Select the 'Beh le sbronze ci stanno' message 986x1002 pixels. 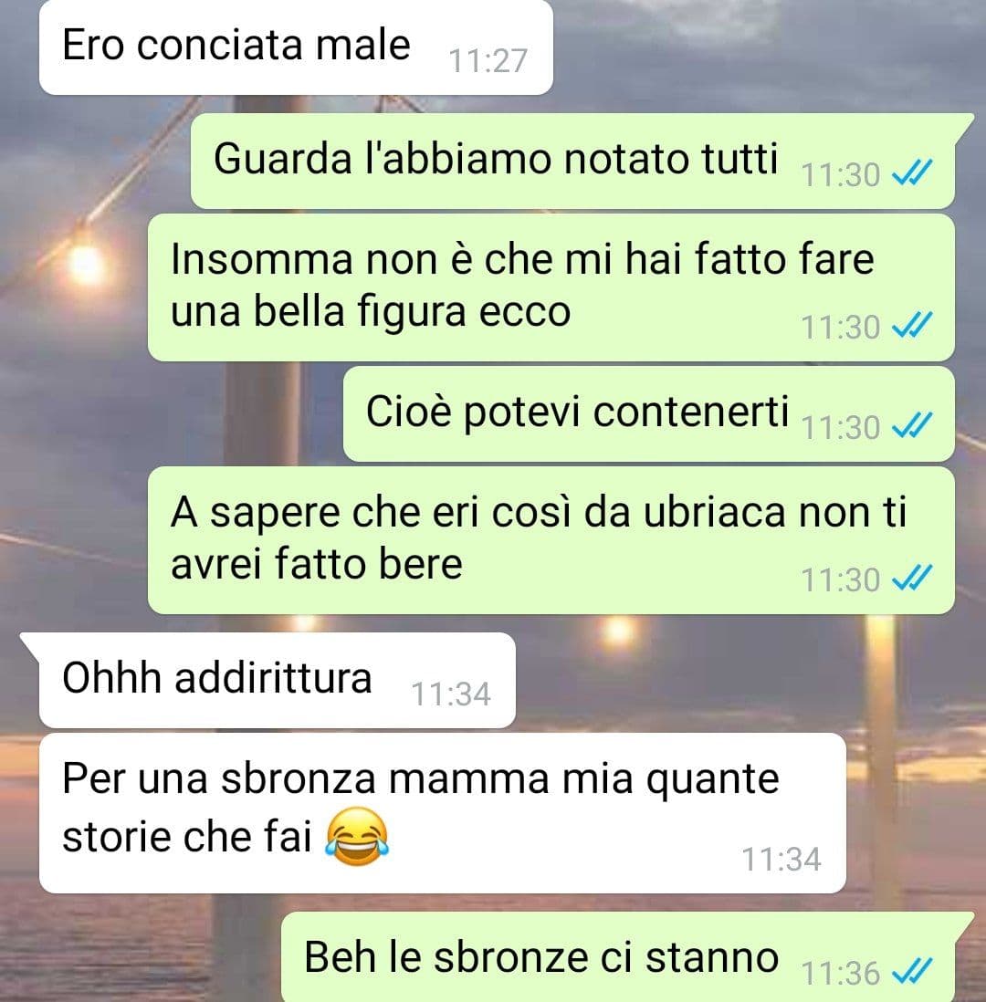(x=628, y=956)
